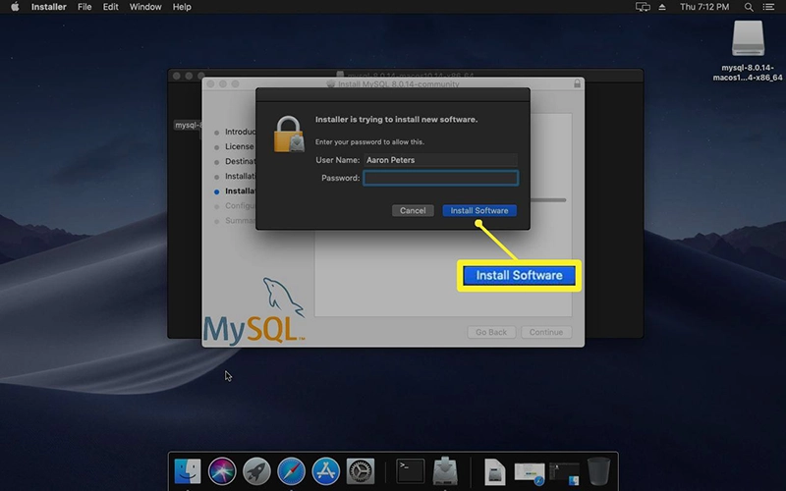Viewport: 786px width, 491px height.
Task: Open the disk image document in Dock
Action: click(x=495, y=471)
